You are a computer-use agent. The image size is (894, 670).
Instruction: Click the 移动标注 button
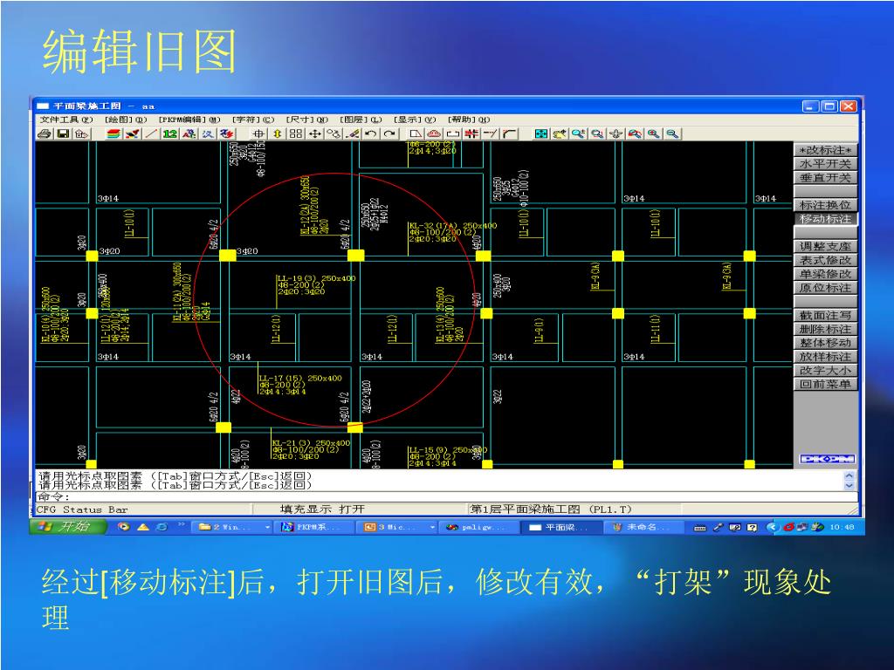(825, 219)
